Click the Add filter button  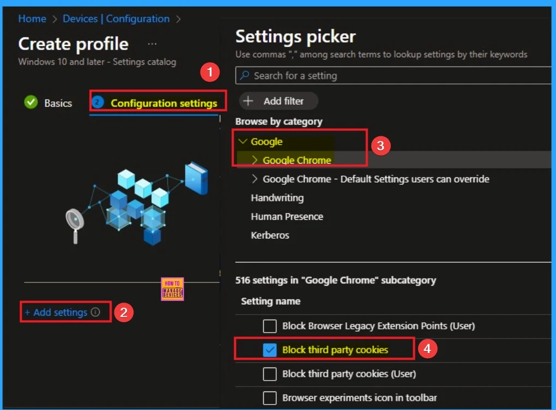pyautogui.click(x=279, y=101)
